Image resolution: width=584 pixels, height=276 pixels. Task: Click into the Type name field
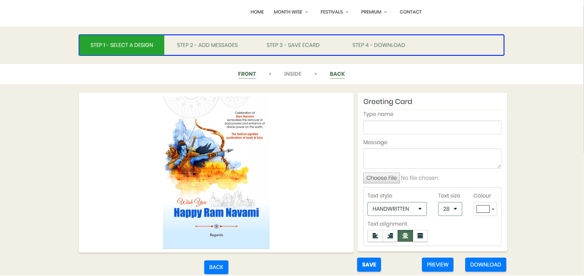coord(432,127)
